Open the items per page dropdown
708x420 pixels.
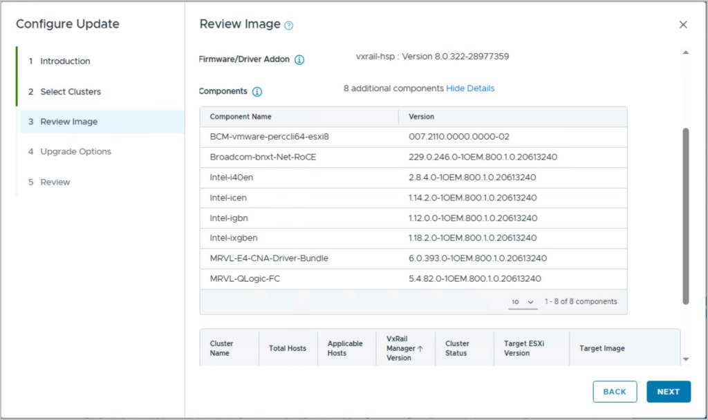(523, 302)
